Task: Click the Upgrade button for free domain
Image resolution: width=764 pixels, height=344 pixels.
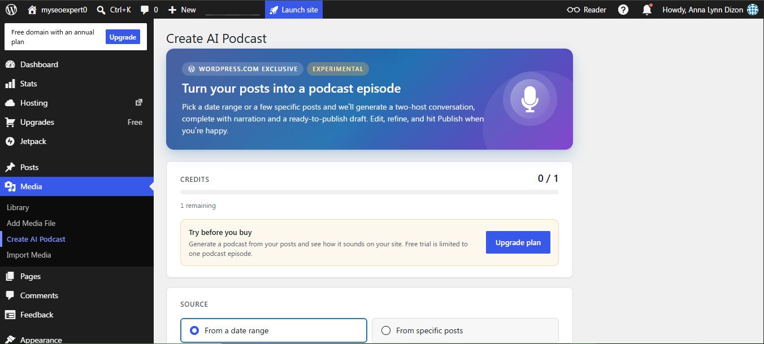Action: 123,37
